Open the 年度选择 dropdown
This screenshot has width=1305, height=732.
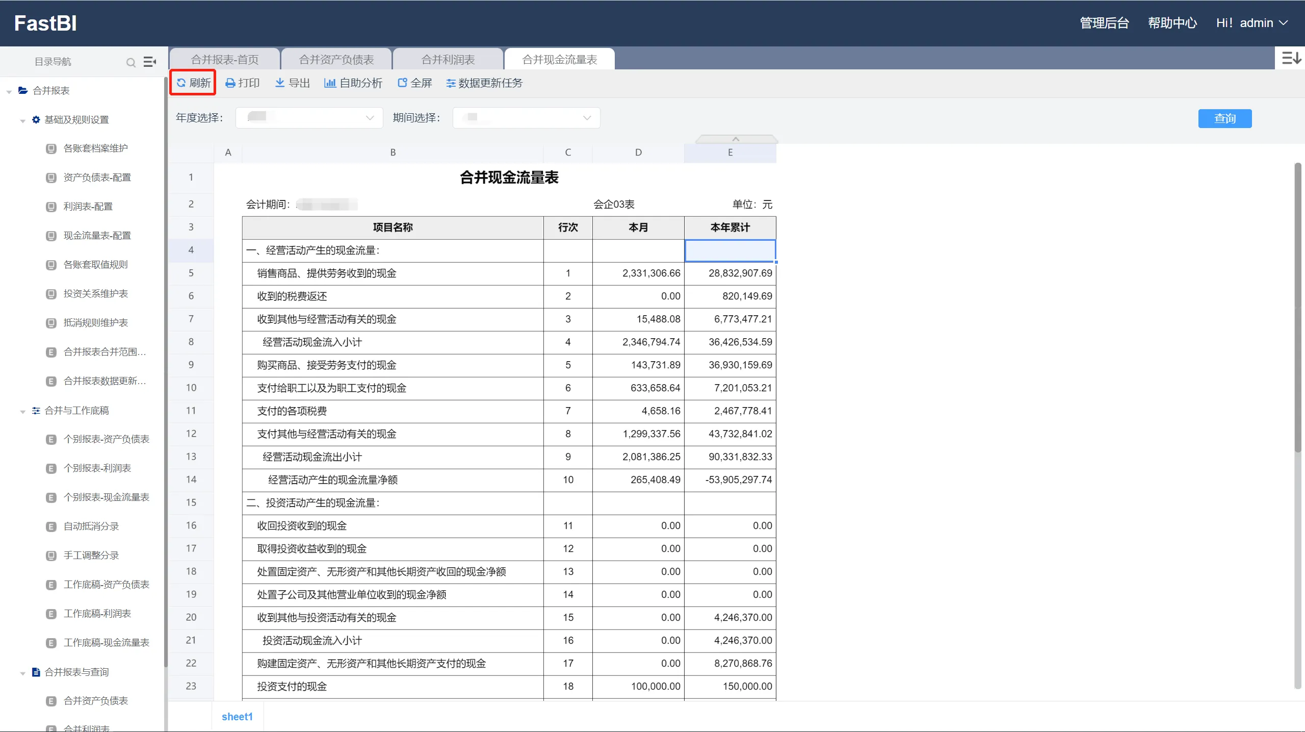click(x=309, y=118)
